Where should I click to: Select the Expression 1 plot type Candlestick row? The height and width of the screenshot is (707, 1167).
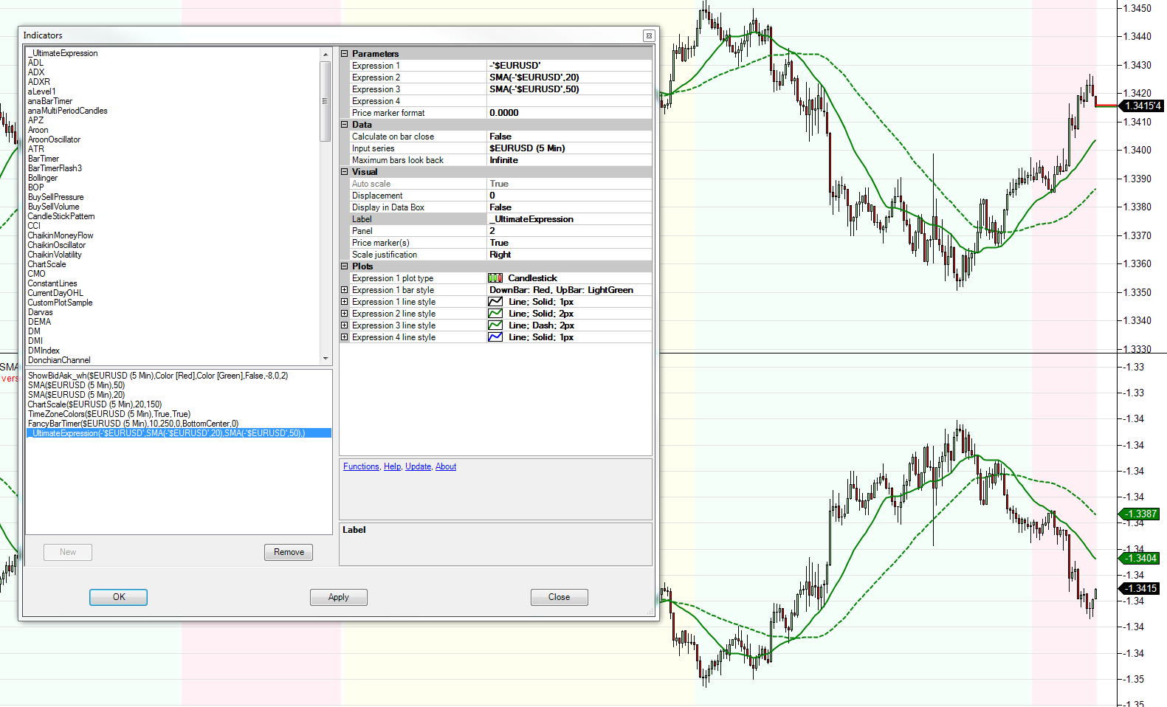pos(500,278)
